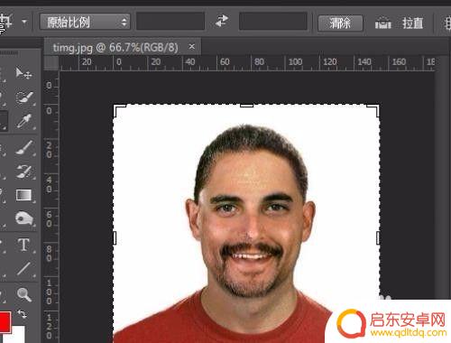This screenshot has width=451, height=343.
Task: Select the Brush tool
Action: pos(24,147)
